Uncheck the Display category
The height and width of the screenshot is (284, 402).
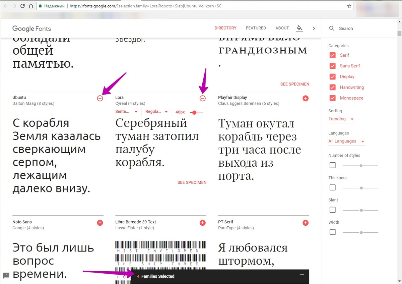(332, 77)
